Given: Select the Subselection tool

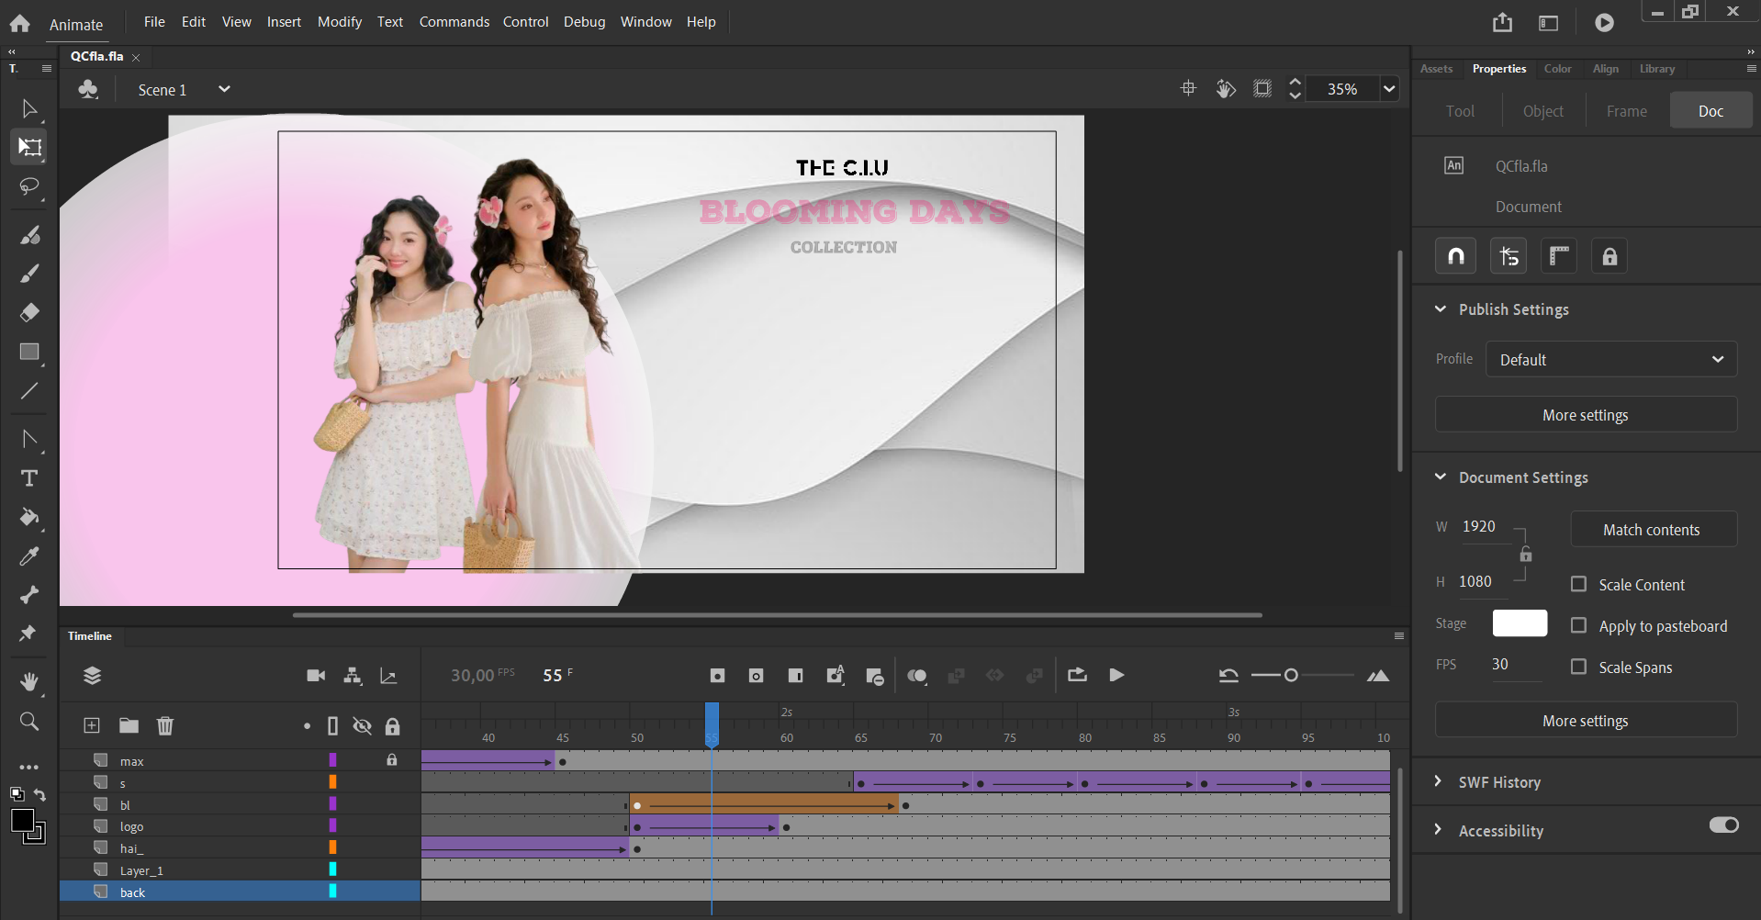Looking at the screenshot, I should 28,439.
